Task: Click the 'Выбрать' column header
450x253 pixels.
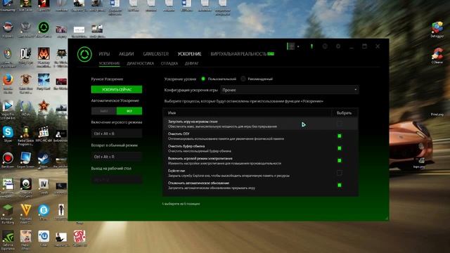Action: [x=344, y=113]
